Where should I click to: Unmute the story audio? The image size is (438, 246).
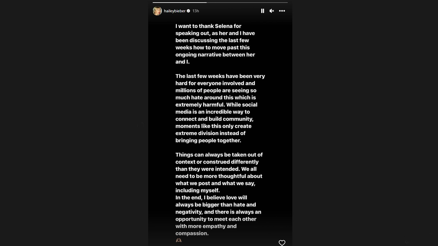pos(272,11)
